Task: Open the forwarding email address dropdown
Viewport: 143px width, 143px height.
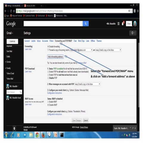Action: coord(81,50)
